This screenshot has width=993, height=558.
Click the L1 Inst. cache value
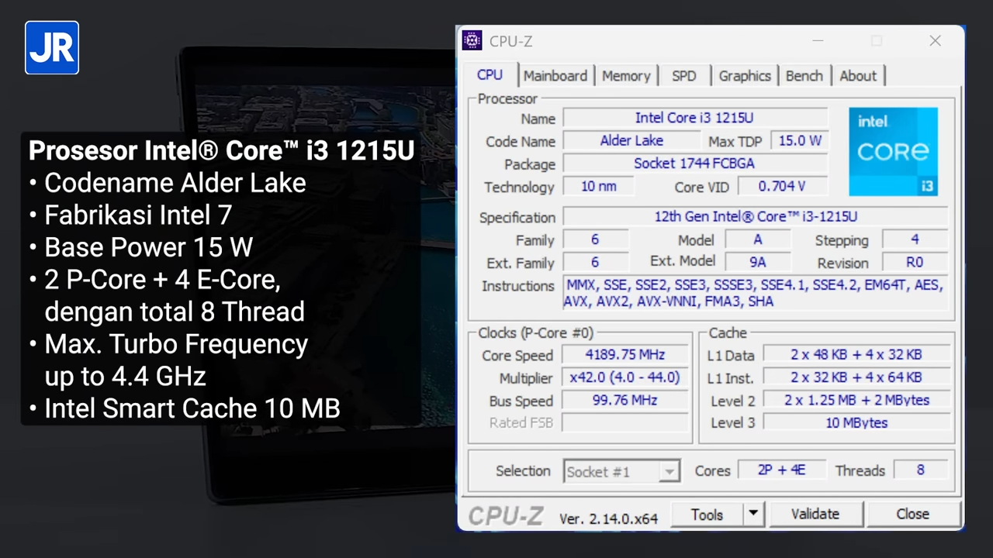pos(856,377)
